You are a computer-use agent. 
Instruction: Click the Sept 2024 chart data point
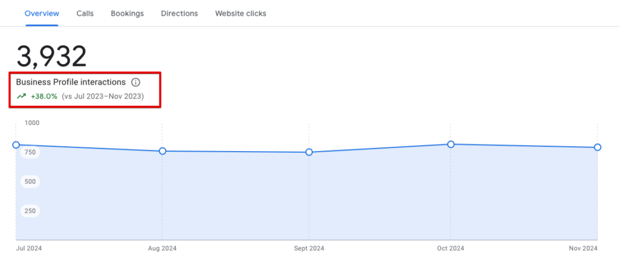click(x=309, y=152)
